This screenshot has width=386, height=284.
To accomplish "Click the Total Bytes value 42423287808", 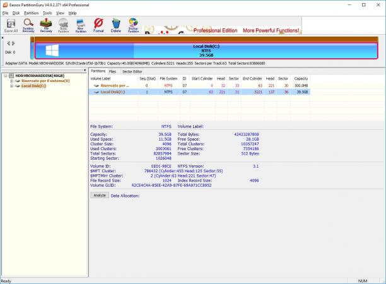I will [x=247, y=134].
